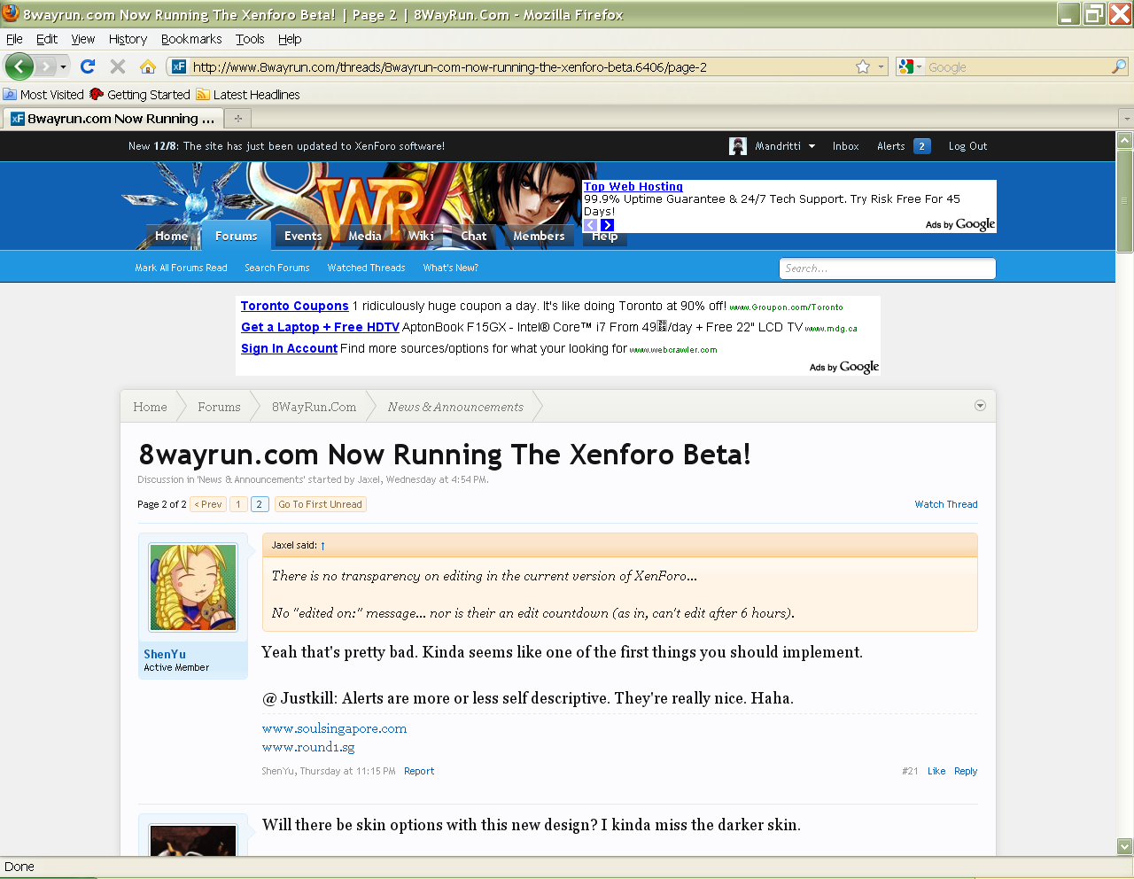Open the Latest Headlines feed bookmark
The height and width of the screenshot is (879, 1134).
[248, 95]
